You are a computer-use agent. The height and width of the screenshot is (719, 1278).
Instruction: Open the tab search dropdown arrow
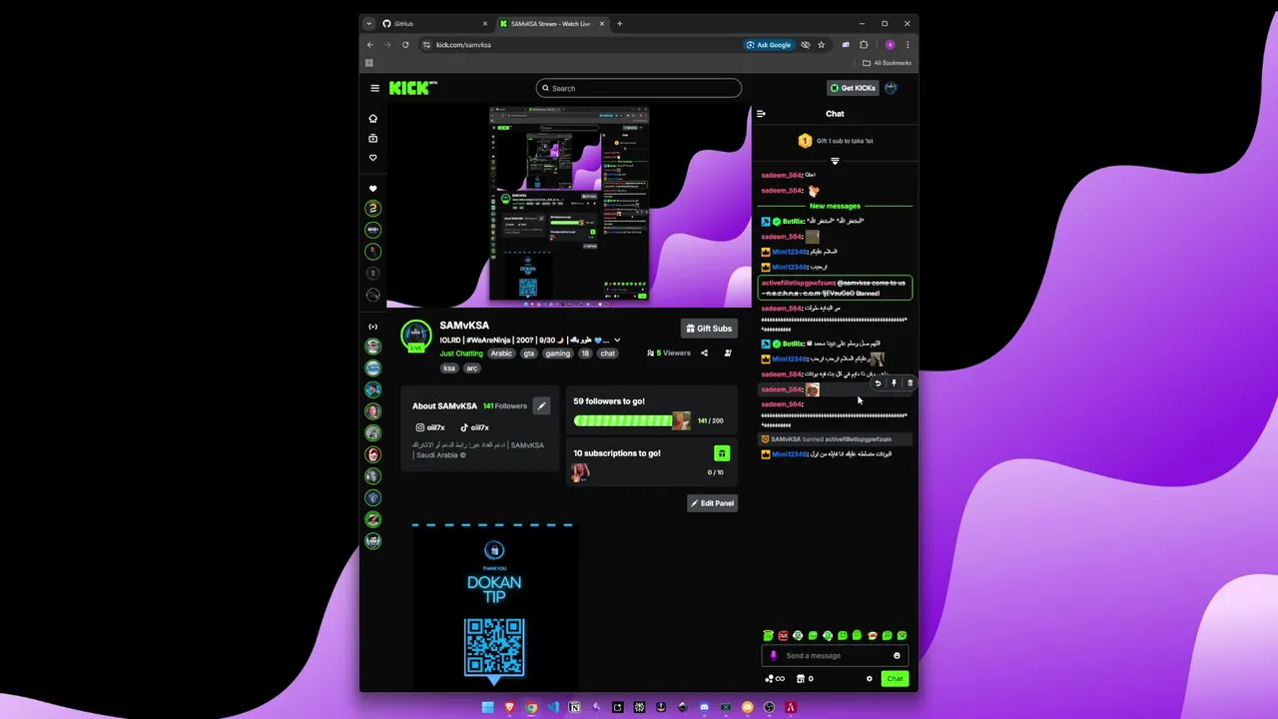click(369, 24)
